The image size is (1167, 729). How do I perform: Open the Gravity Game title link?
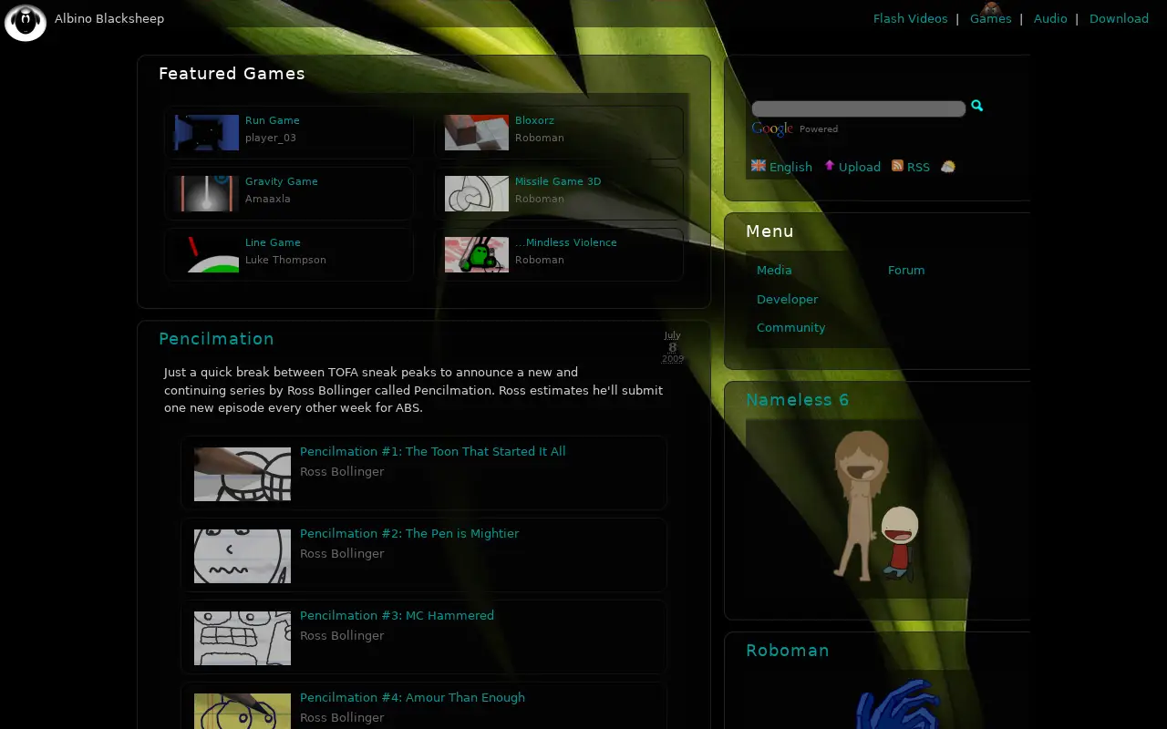(x=282, y=181)
